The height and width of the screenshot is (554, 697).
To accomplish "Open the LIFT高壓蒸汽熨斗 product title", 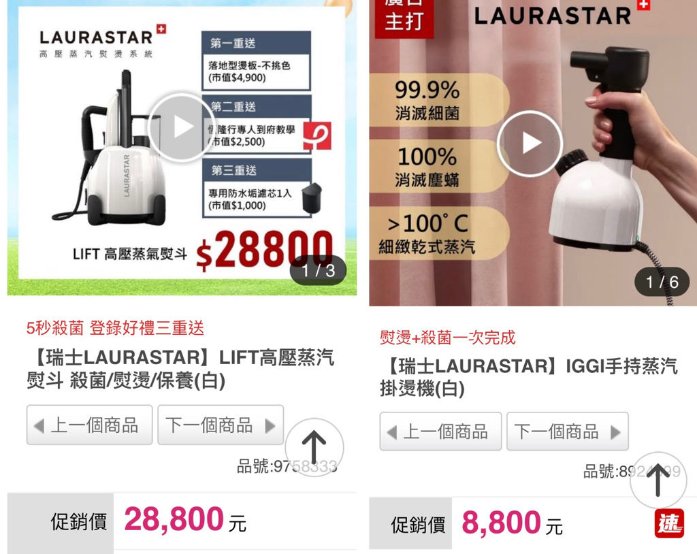I will pos(180,369).
